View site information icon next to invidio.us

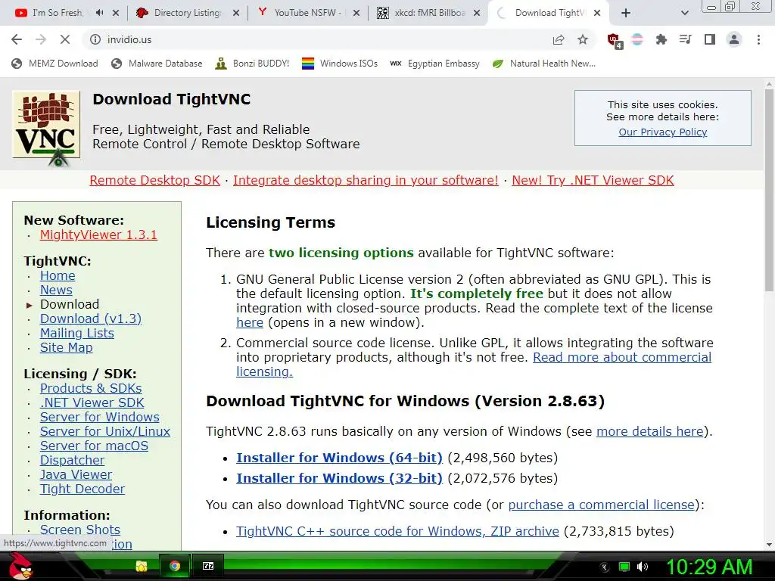click(x=95, y=39)
